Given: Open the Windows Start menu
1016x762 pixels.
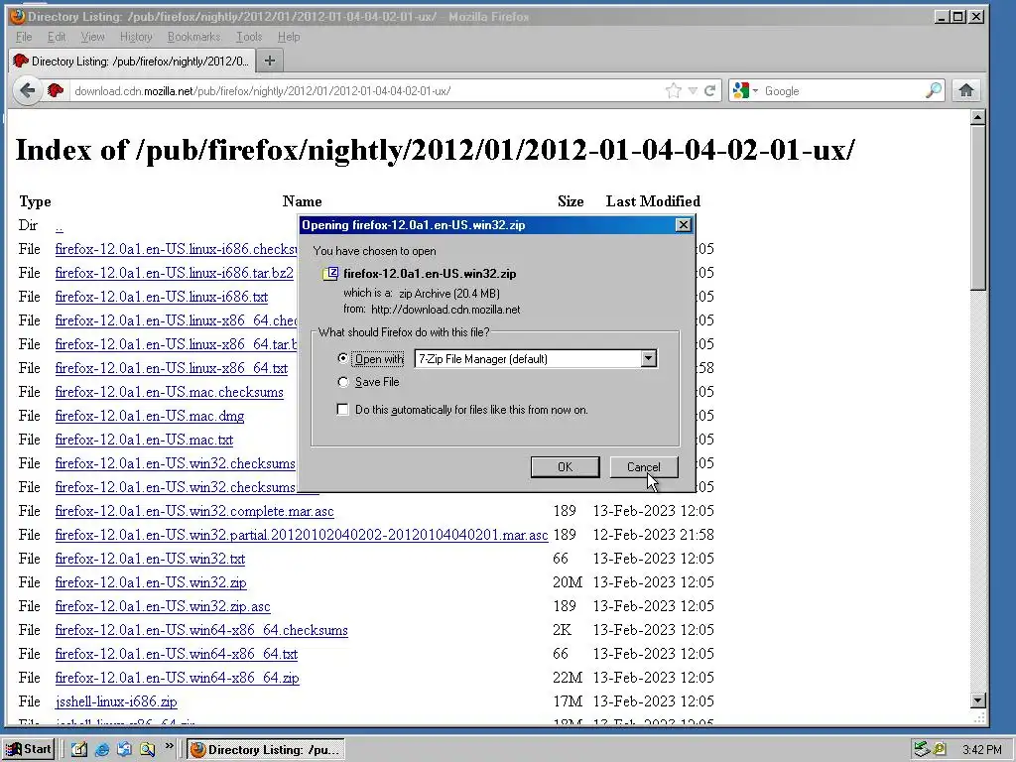Looking at the screenshot, I should [x=28, y=749].
